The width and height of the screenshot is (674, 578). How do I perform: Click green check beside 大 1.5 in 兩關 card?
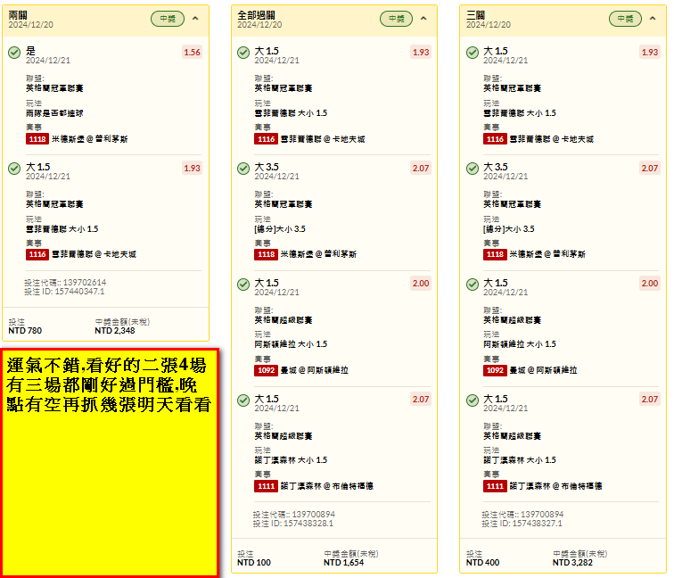pos(14,169)
